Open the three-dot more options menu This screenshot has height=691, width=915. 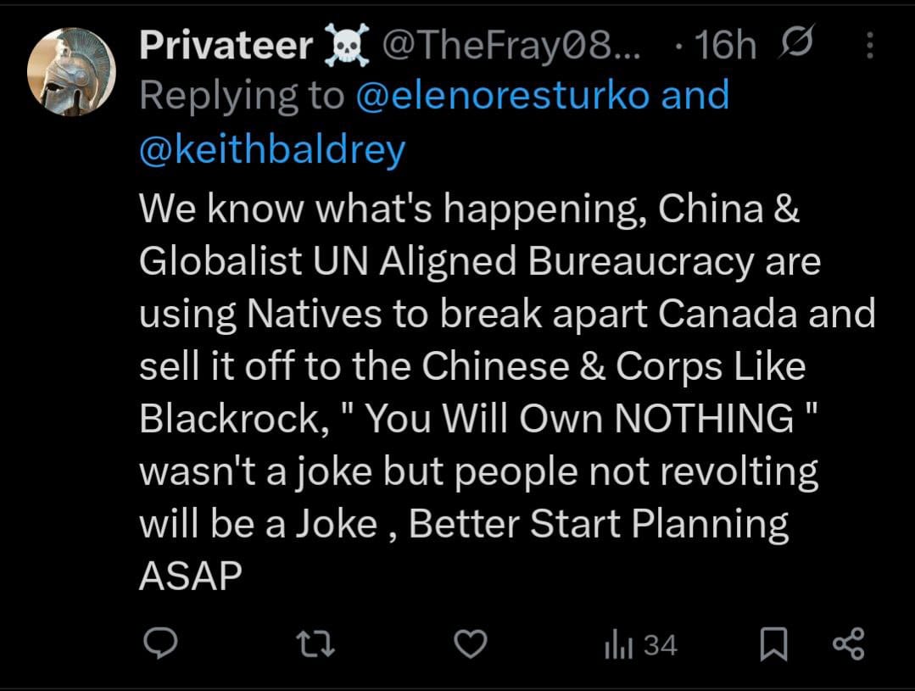click(868, 46)
